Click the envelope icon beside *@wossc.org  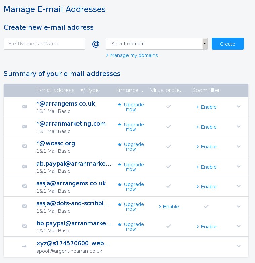pyautogui.click(x=24, y=146)
